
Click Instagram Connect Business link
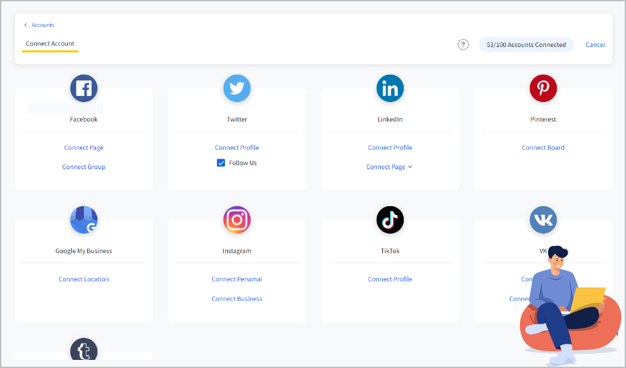[236, 299]
